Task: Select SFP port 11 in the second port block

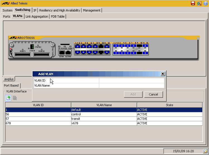Action: point(145,46)
